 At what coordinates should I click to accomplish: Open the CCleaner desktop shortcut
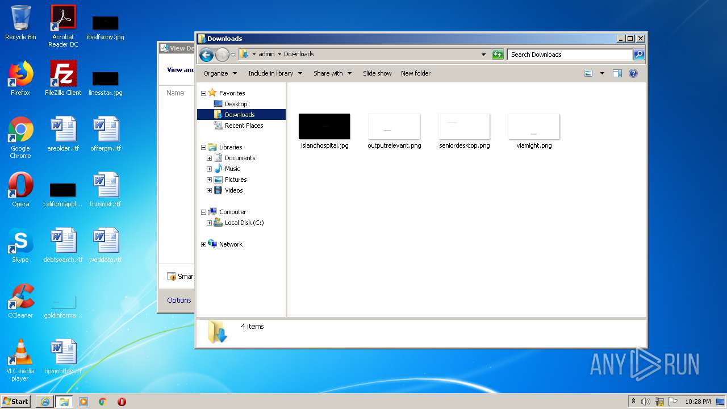pos(20,301)
